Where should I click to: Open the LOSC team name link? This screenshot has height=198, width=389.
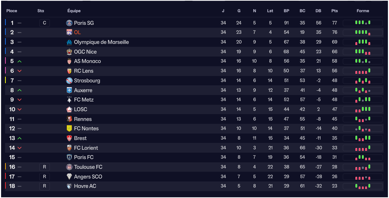pyautogui.click(x=81, y=109)
